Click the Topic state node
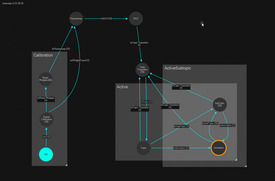This screenshot has height=181, width=275. (x=143, y=148)
